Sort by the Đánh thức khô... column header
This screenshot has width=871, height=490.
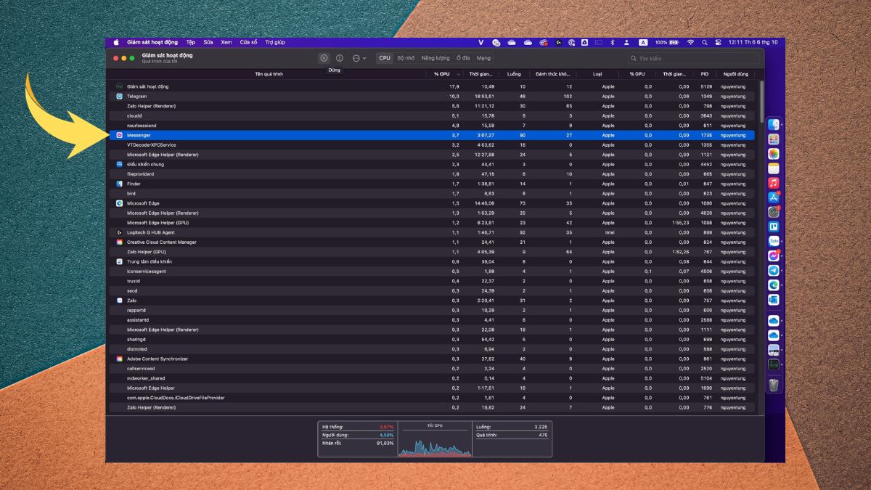click(553, 74)
